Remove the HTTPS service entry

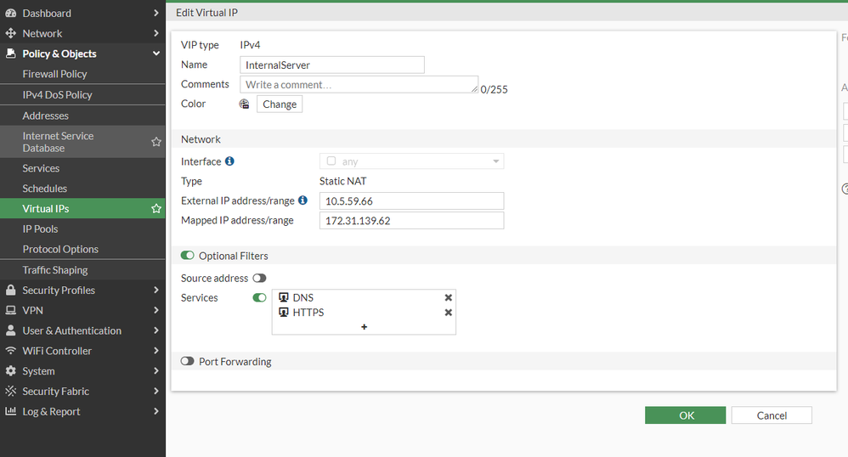pyautogui.click(x=448, y=313)
